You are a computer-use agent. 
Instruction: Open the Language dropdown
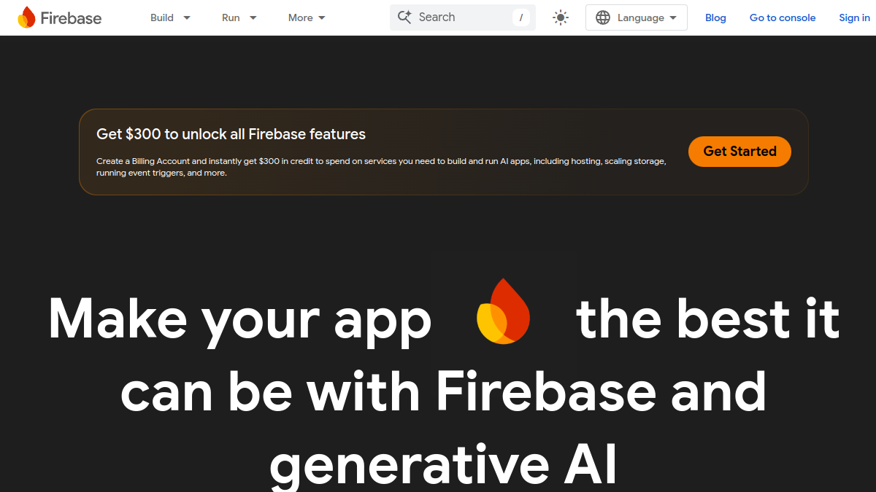(637, 17)
